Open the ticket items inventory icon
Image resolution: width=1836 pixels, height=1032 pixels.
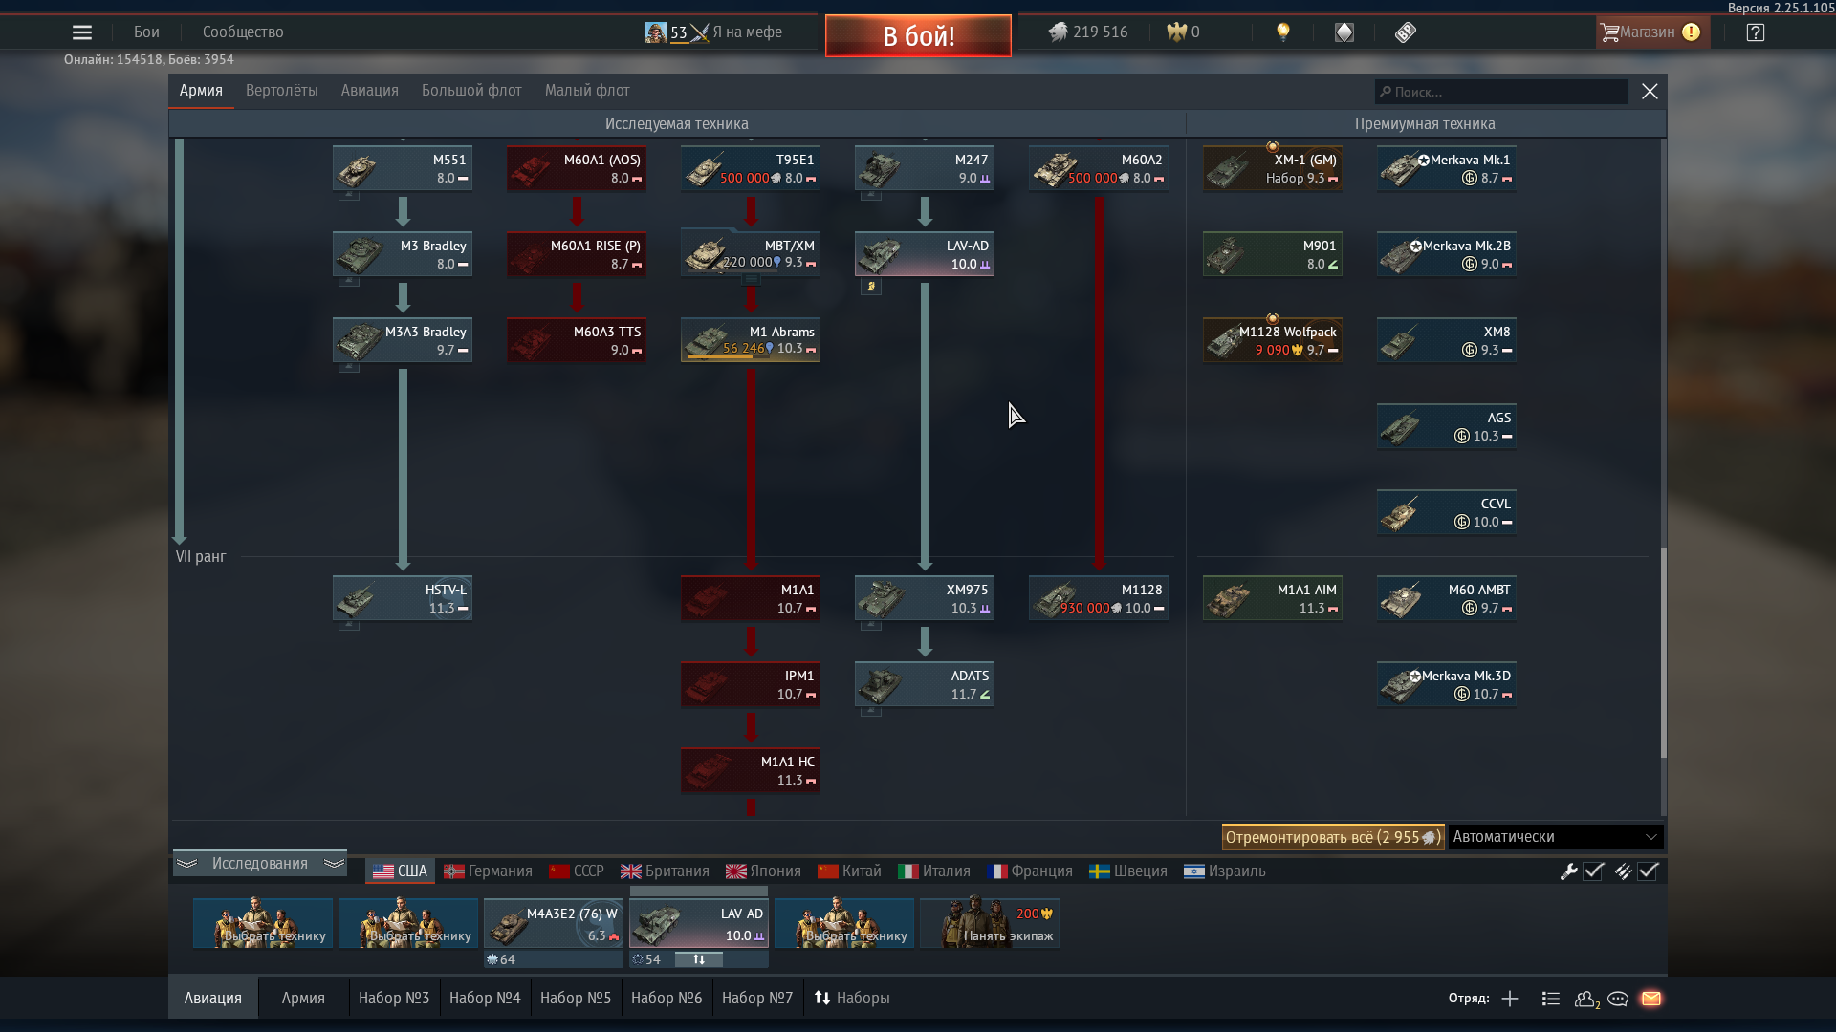pyautogui.click(x=1405, y=32)
